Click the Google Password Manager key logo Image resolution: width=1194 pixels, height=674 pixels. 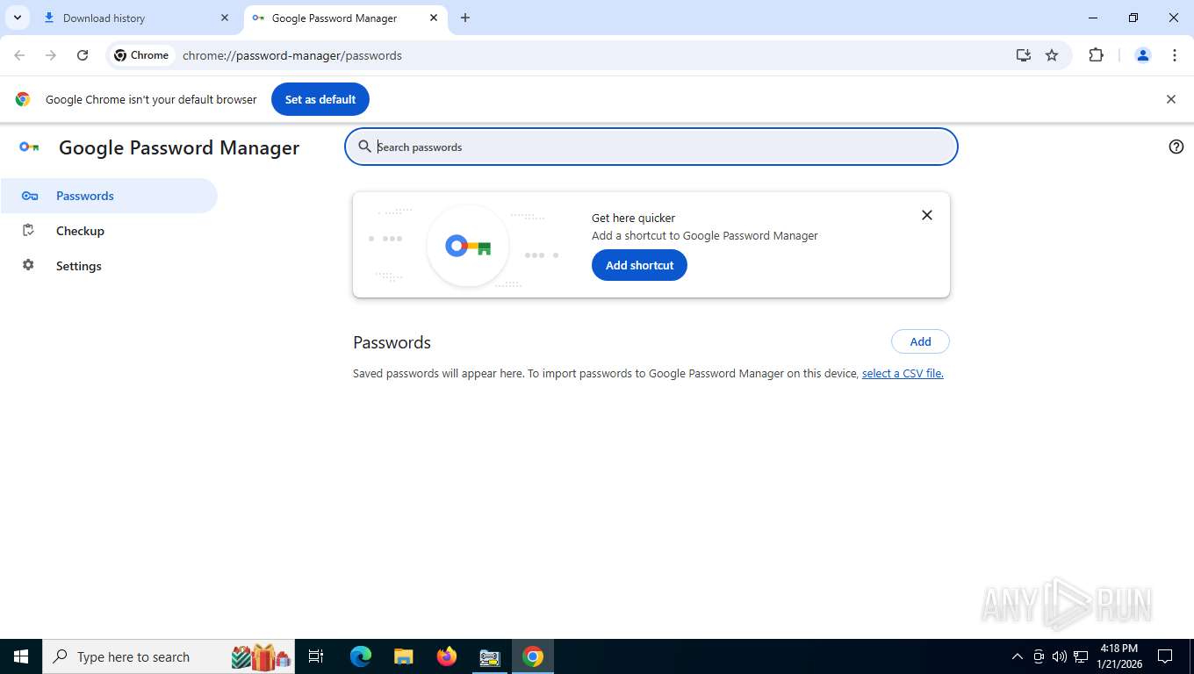[x=29, y=147]
